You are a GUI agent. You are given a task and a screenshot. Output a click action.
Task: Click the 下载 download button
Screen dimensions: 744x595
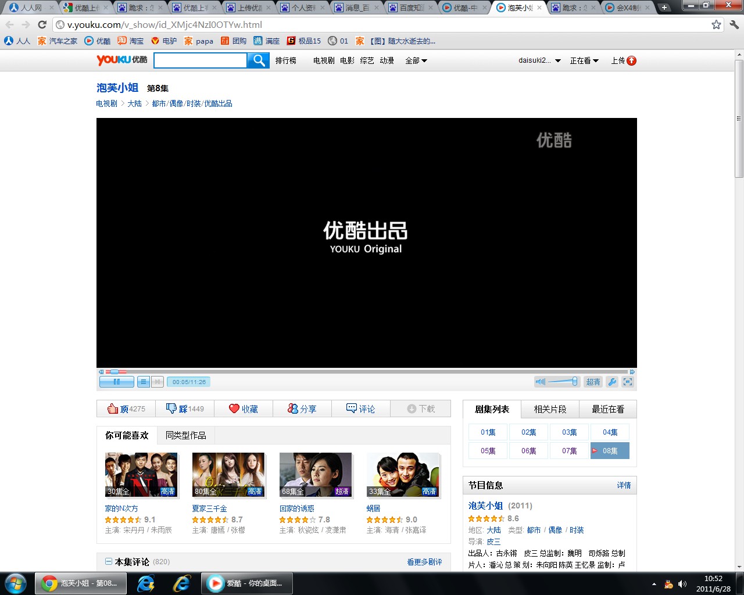[x=421, y=409]
